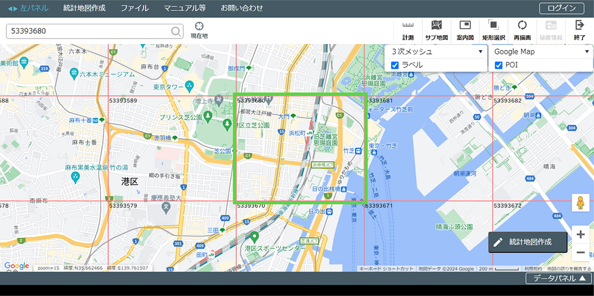The width and height of the screenshot is (594, 296).
Task: Click the 六本木ミュージアム museum marker
Action: (x=74, y=74)
